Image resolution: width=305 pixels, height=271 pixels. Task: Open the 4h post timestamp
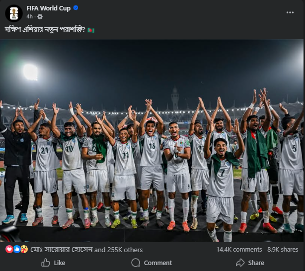(30, 16)
